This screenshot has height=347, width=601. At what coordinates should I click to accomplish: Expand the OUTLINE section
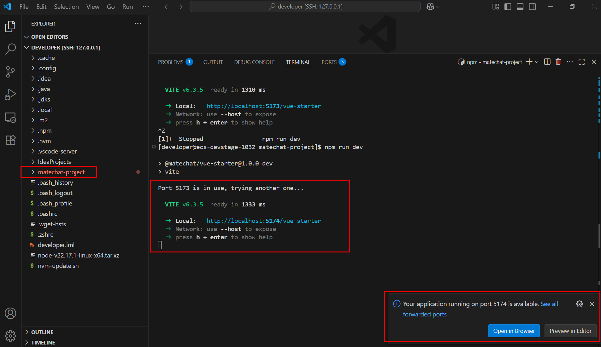click(85, 332)
